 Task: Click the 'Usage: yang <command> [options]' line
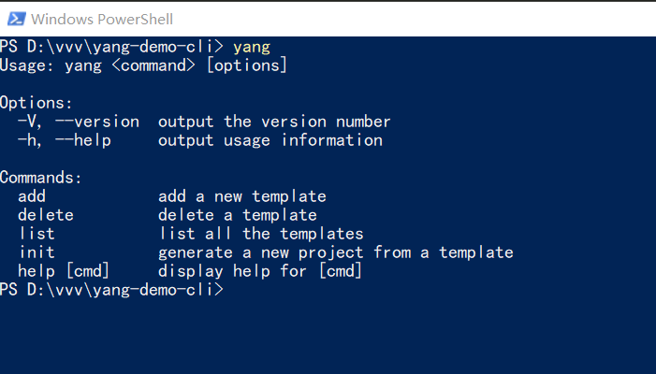(143, 65)
